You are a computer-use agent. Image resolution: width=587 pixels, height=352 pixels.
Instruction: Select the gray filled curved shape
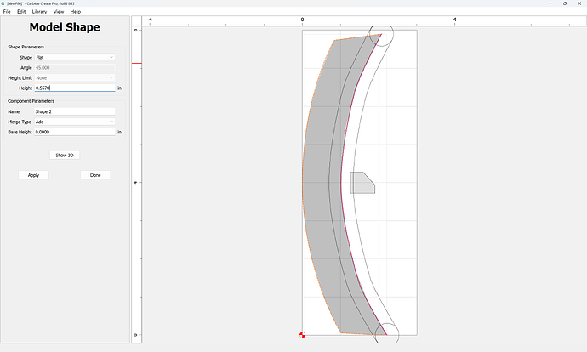tap(322, 184)
